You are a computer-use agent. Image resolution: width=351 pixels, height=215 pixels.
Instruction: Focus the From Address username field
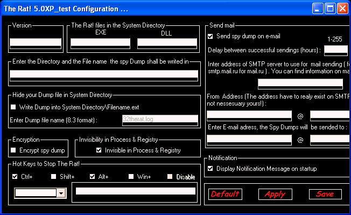pos(249,115)
